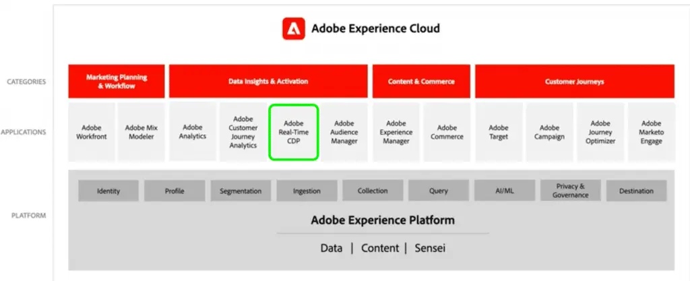Click the Adobe logo icon
This screenshot has height=281, width=690.
coord(294,28)
